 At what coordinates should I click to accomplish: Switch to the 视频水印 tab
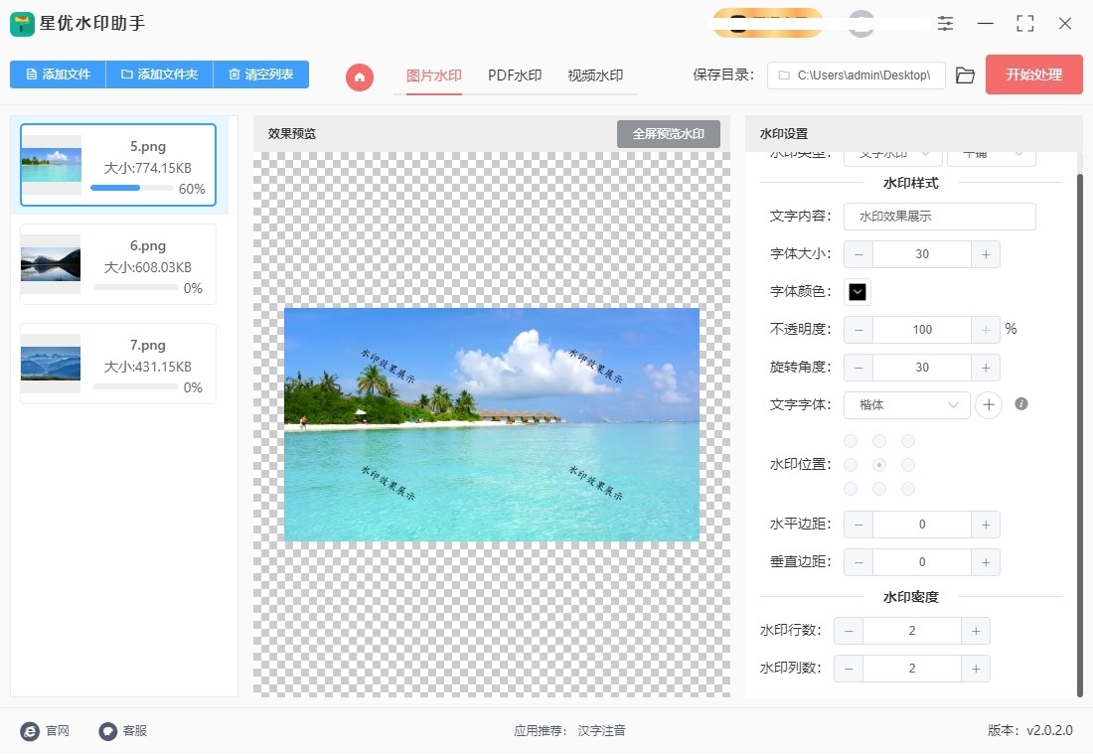596,74
